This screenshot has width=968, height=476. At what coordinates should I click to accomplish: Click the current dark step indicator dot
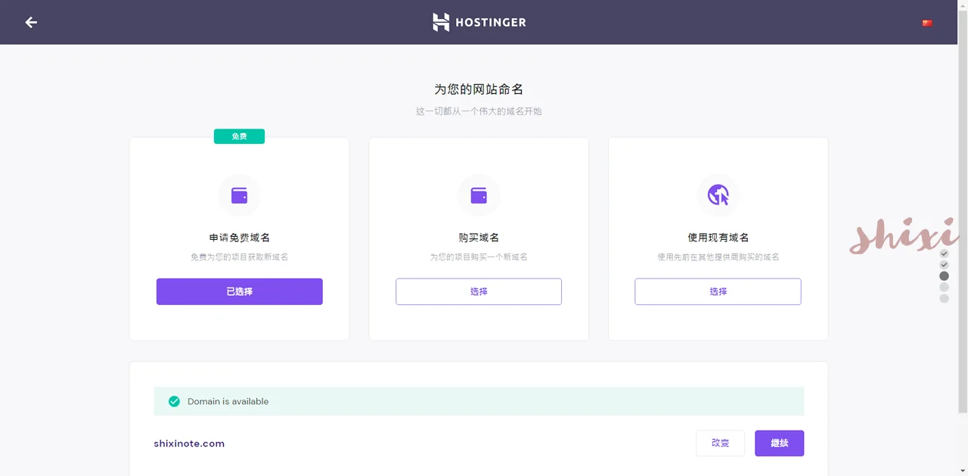coord(944,276)
